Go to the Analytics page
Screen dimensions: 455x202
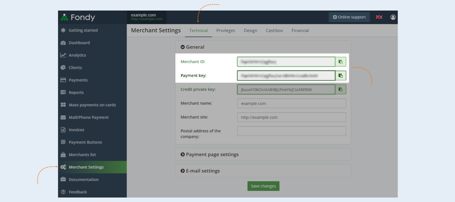(x=92, y=55)
